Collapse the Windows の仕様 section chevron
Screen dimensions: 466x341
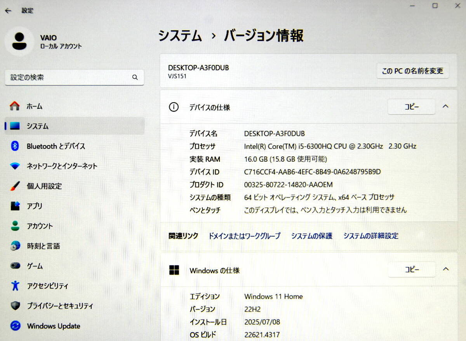(445, 269)
